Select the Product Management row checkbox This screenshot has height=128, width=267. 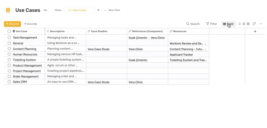9,65
